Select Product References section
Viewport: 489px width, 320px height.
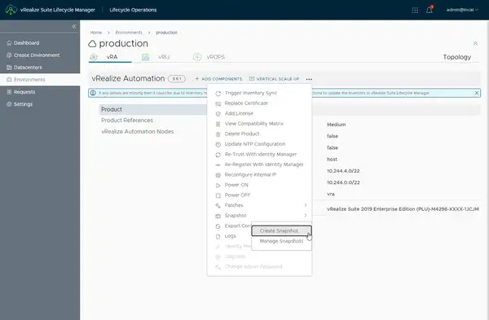[x=127, y=121]
